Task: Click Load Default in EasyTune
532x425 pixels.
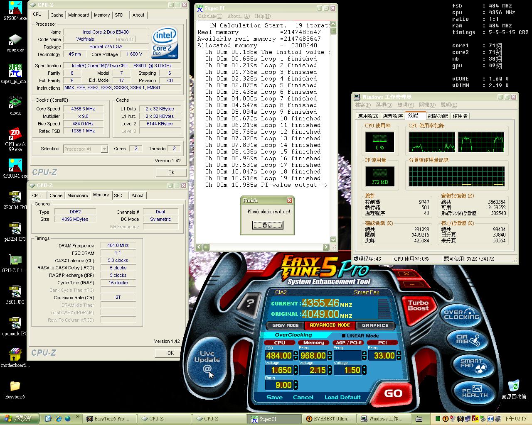Action: (x=342, y=397)
